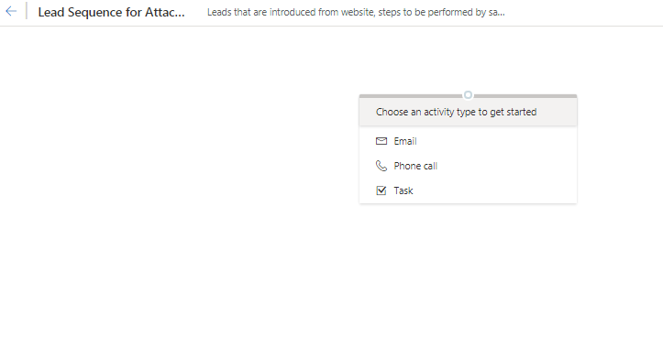Click the gray bar topping the activity card
Image resolution: width=663 pixels, height=337 pixels.
(468, 96)
